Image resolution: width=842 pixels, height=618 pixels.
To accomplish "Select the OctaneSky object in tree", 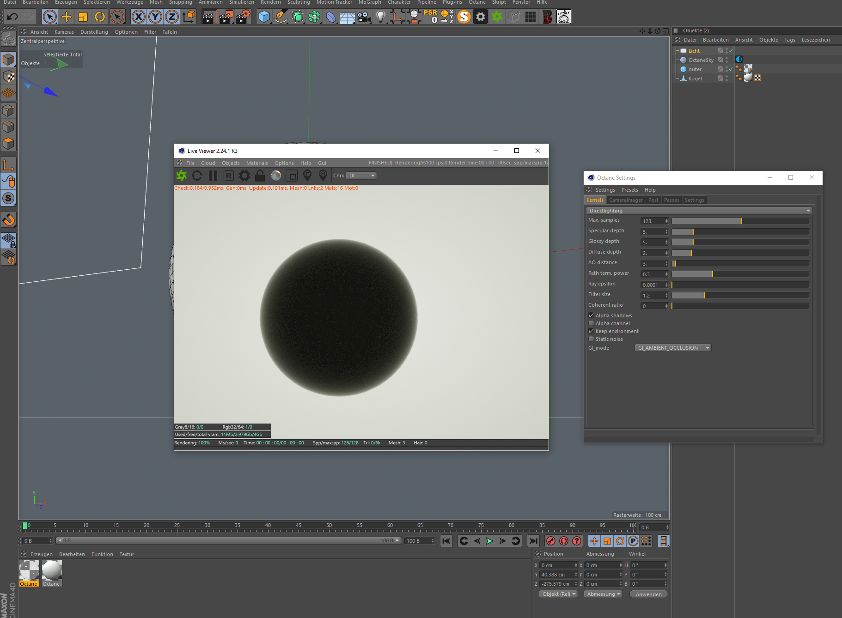I will tap(701, 60).
